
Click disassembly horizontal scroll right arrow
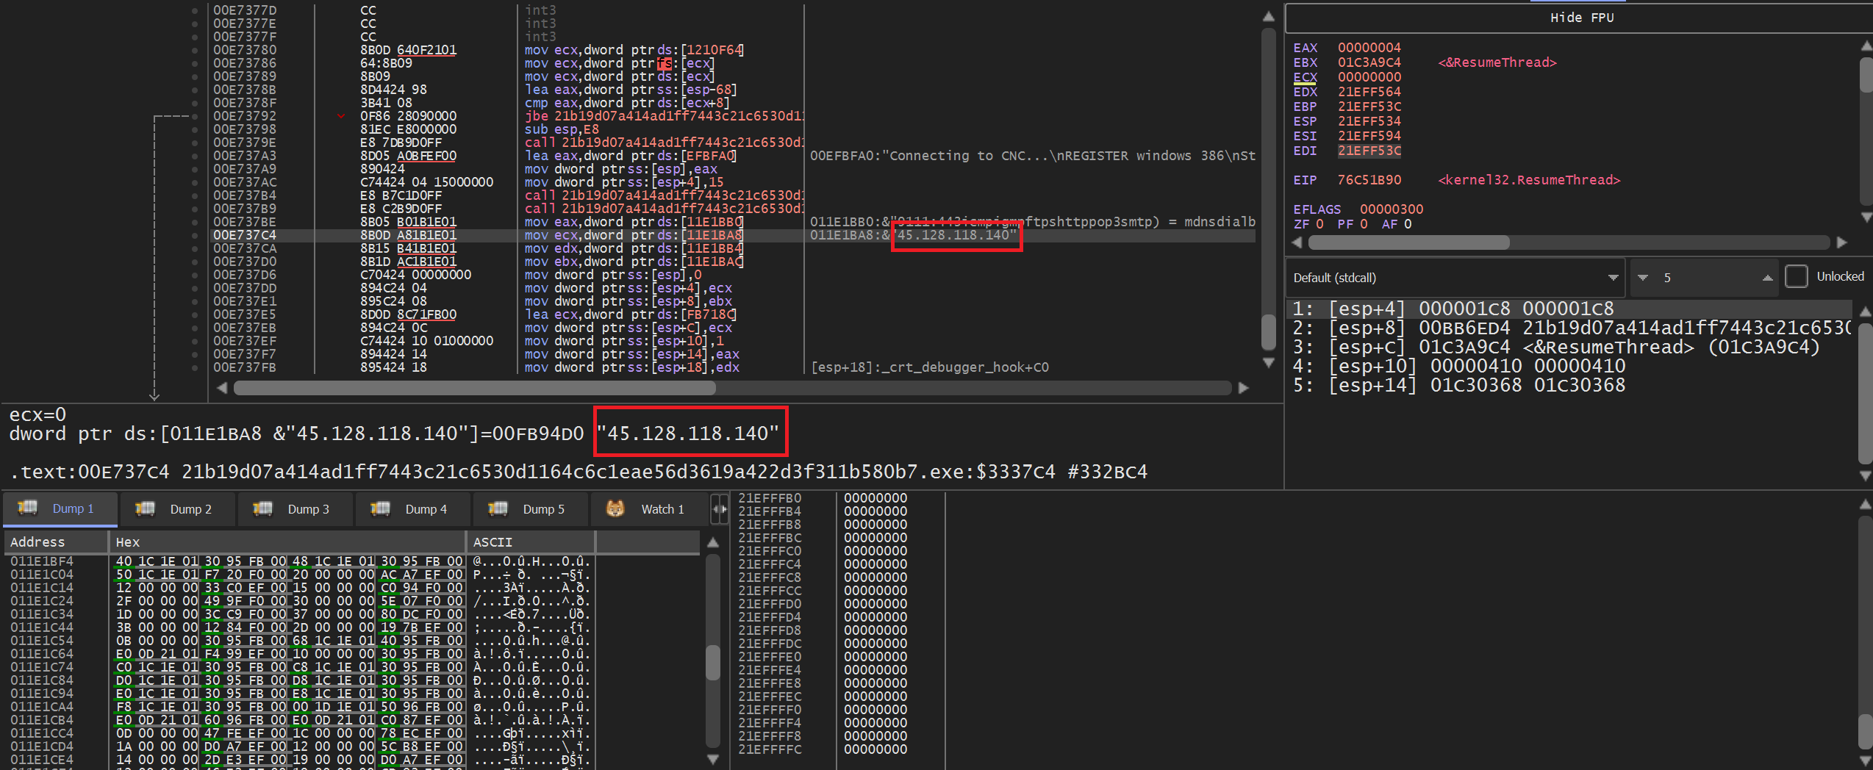coord(1244,388)
